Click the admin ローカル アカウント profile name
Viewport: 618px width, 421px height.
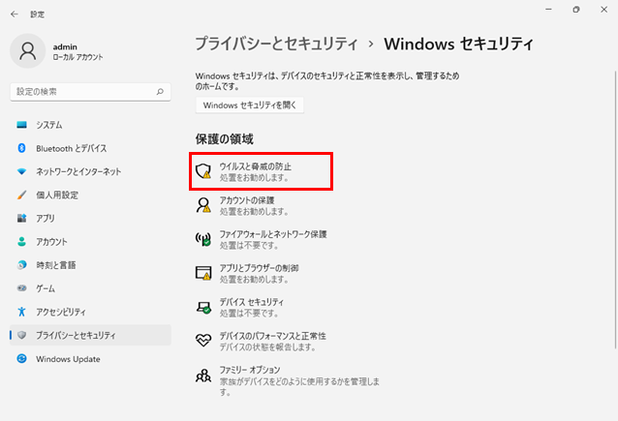78,51
